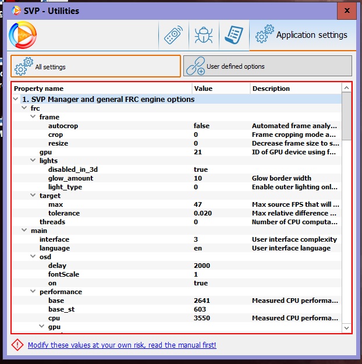Collapse the gpu node under performance
Screen dimensions: 362x364
tap(42, 326)
